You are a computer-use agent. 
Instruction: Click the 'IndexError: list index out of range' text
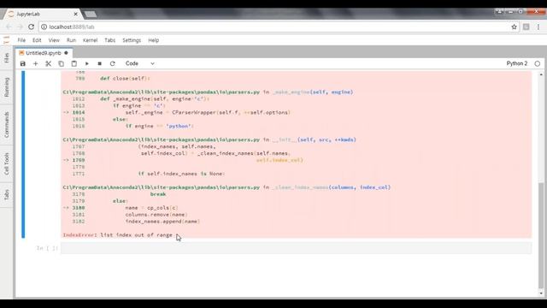click(118, 235)
